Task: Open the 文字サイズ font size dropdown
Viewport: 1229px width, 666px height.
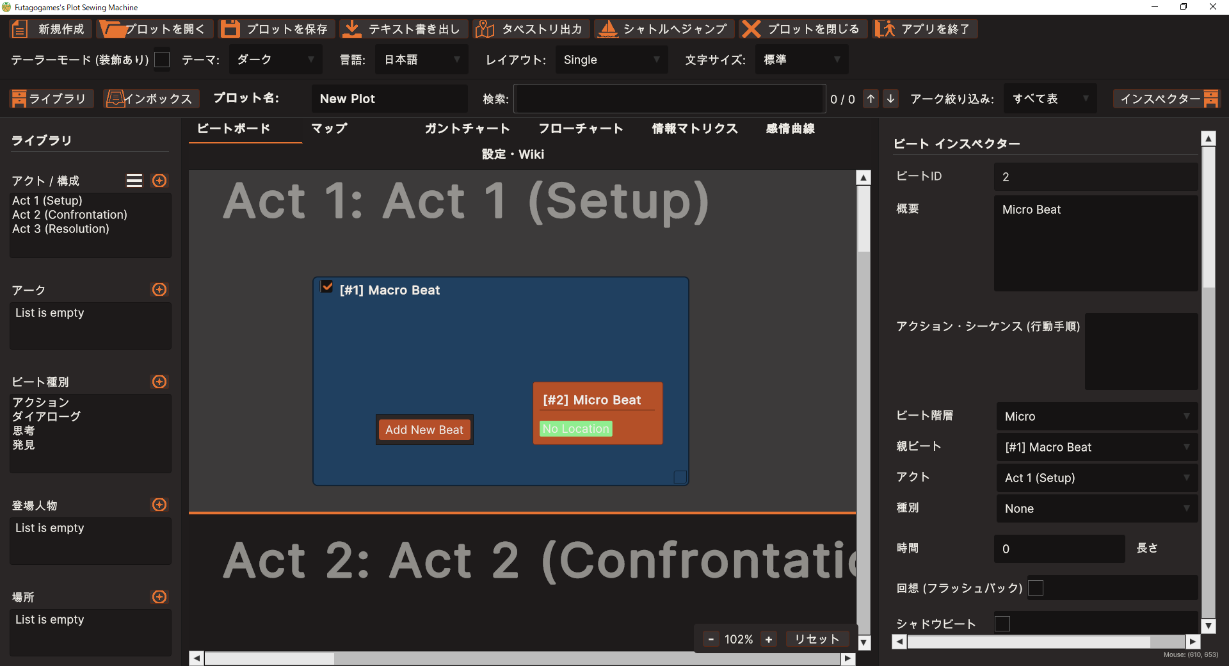Action: pos(801,60)
